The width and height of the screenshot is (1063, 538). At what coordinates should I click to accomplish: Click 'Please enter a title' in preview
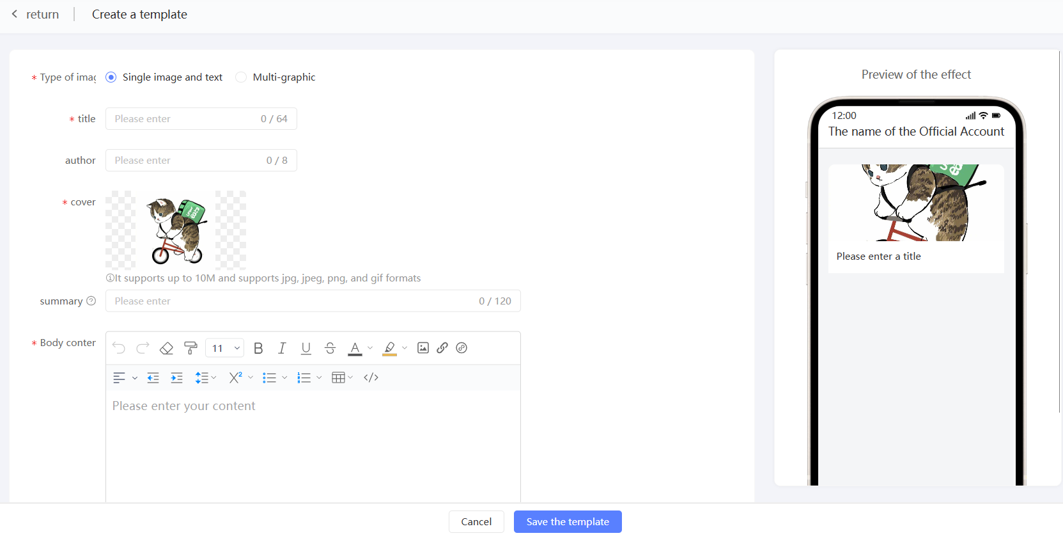[878, 256]
